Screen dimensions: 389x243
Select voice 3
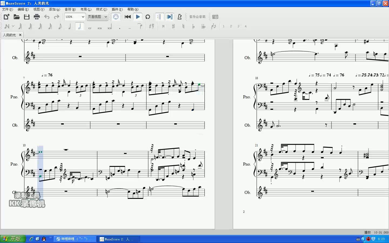coord(238,26)
